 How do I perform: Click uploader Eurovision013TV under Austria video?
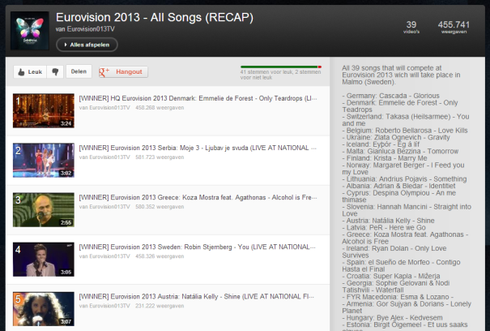(109, 306)
